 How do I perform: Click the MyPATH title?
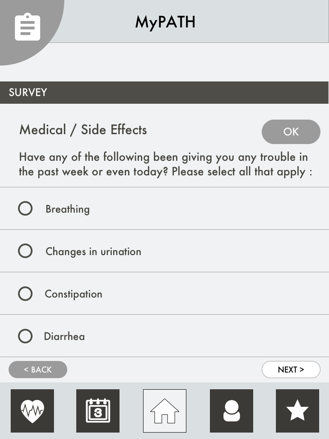tap(165, 22)
